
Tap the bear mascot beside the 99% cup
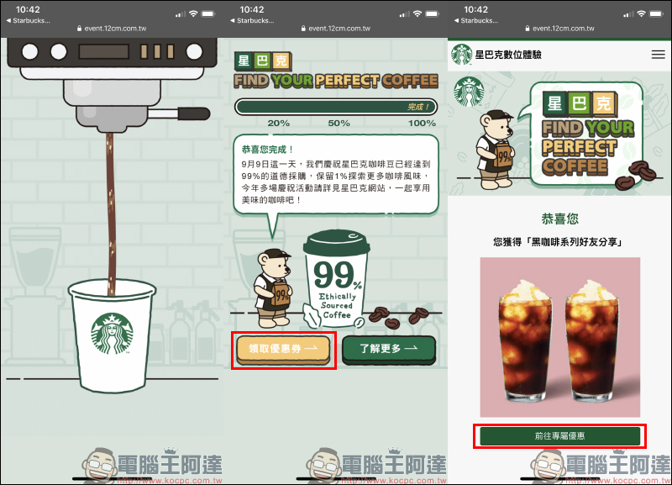coord(273,288)
